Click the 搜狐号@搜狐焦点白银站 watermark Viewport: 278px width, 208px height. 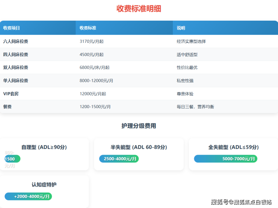pos(241,202)
